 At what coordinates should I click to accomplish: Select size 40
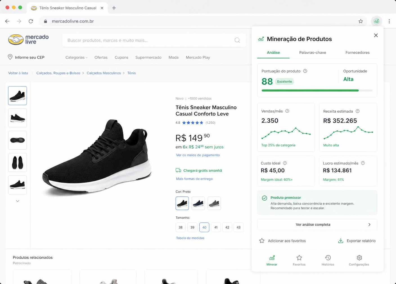[x=204, y=227]
